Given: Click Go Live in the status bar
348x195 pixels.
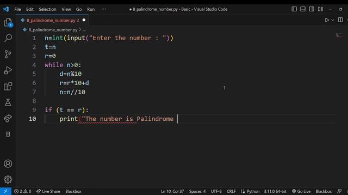Looking at the screenshot, I should click(301, 191).
